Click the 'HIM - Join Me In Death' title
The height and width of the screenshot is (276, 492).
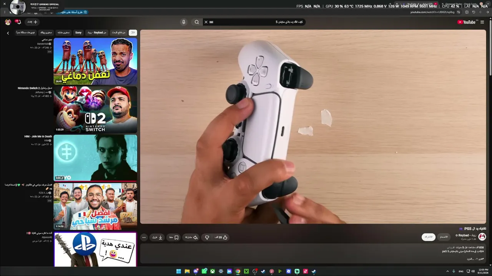click(x=38, y=136)
